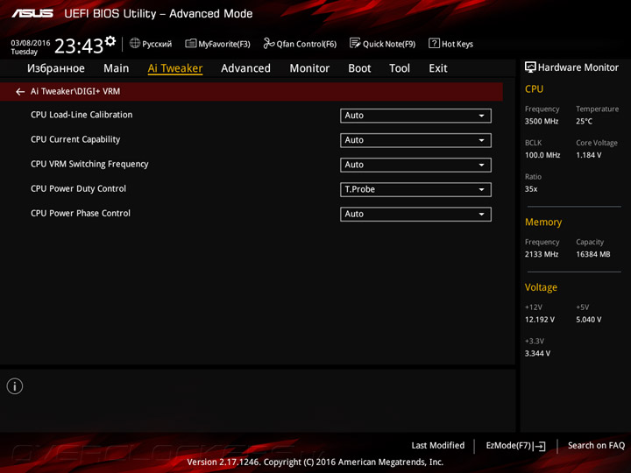Open the Advanced tab
The height and width of the screenshot is (473, 631).
click(246, 68)
